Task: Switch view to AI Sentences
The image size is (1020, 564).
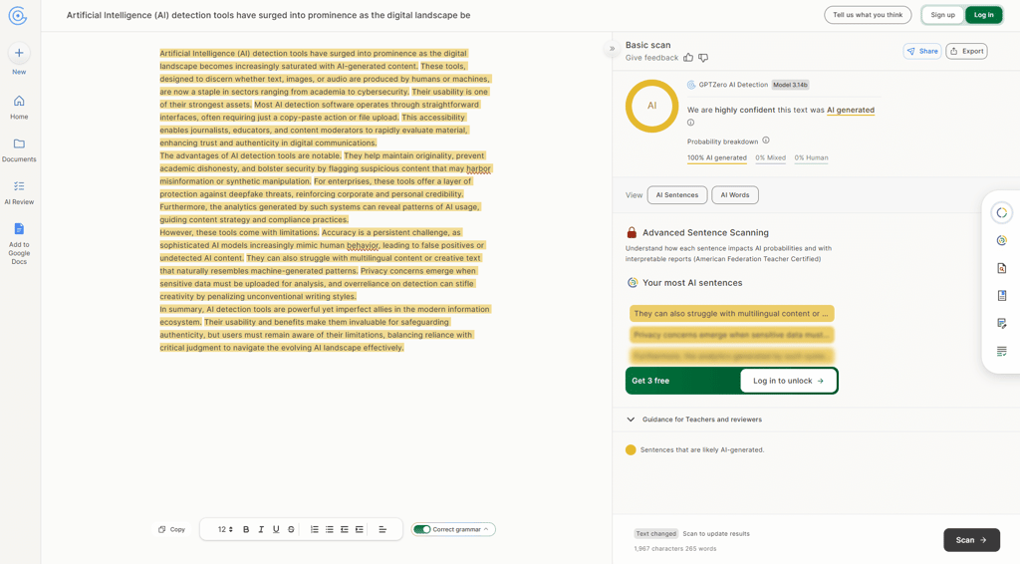Action: (677, 195)
